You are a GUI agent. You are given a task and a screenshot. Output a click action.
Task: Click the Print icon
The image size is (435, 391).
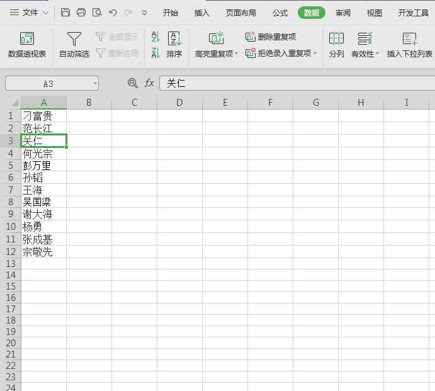pos(81,13)
